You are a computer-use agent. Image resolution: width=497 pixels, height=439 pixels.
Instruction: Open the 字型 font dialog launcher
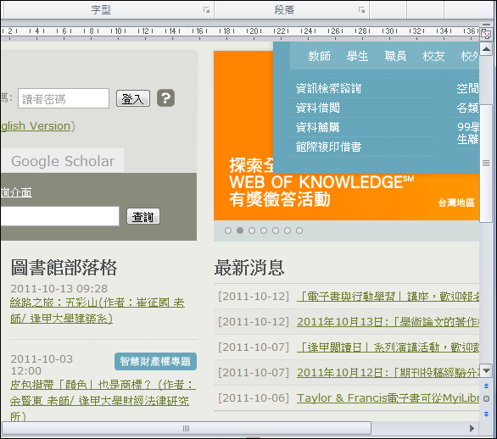pyautogui.click(x=206, y=10)
